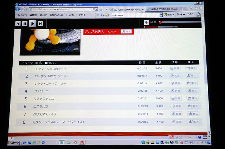This screenshot has width=225, height=149.
Task: Purchase track 4 フェリーニ
Action: pyautogui.click(x=192, y=91)
